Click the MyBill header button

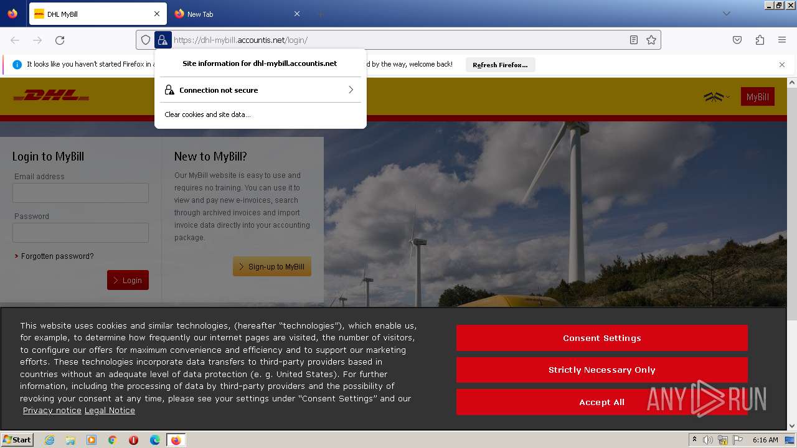[x=758, y=96]
